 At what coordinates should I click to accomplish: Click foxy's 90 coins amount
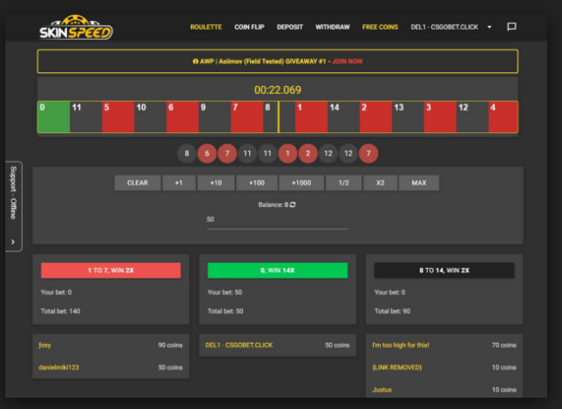(170, 345)
